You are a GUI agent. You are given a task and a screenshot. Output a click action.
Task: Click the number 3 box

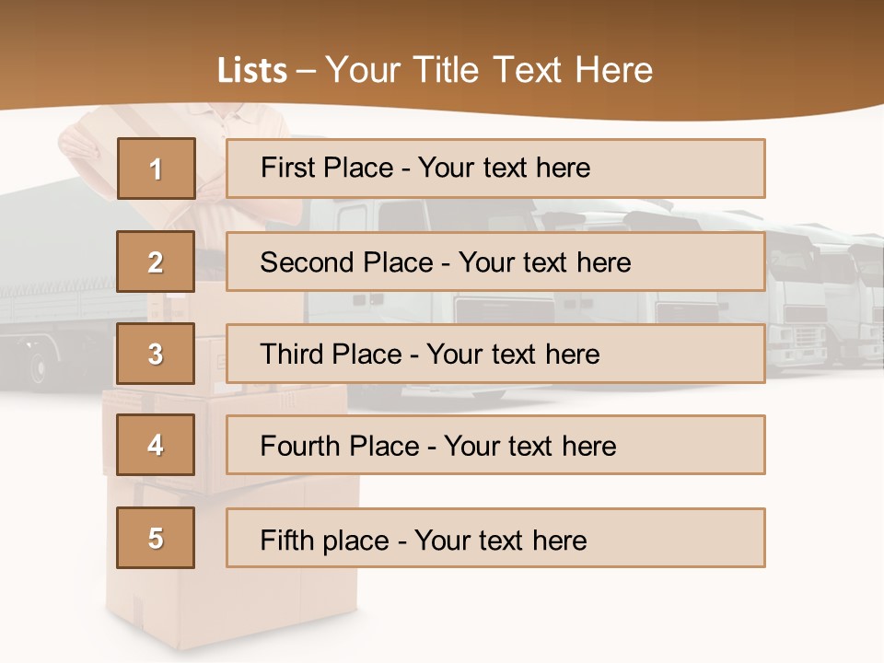pyautogui.click(x=156, y=354)
